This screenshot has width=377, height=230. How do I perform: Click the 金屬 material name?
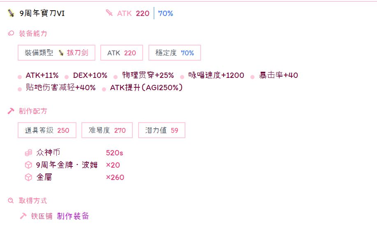(x=44, y=177)
